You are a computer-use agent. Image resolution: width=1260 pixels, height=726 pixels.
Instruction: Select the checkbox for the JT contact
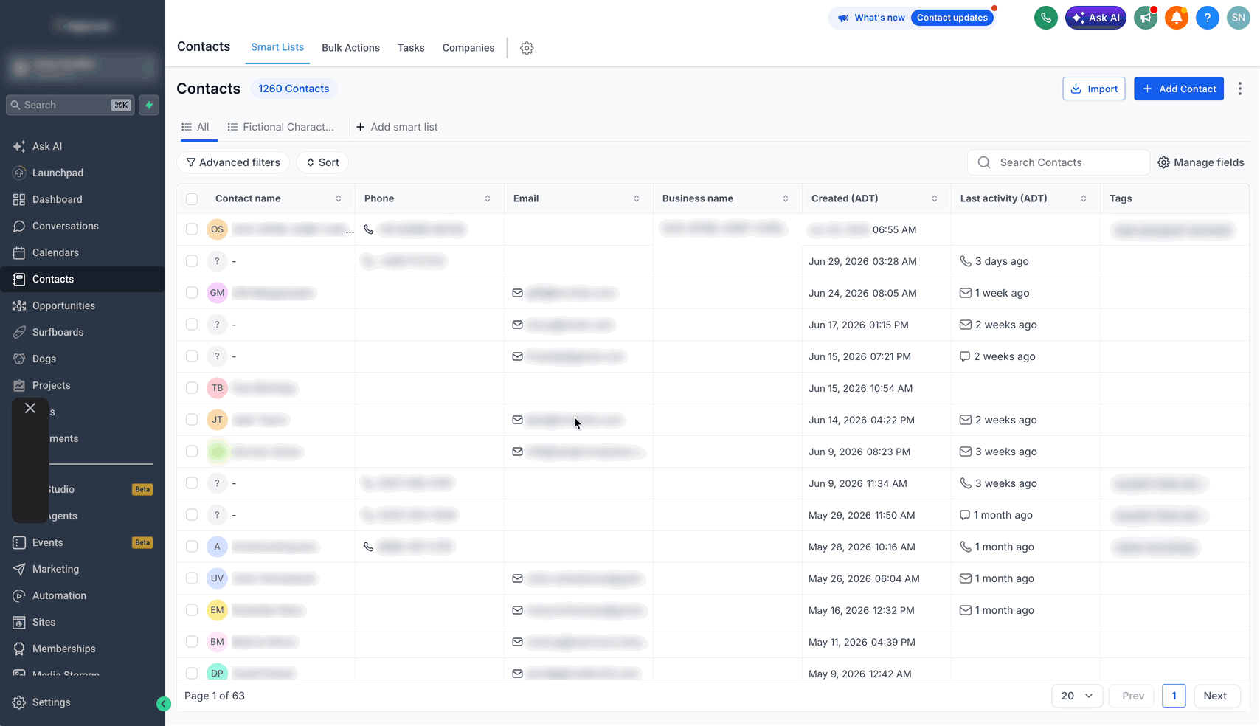pos(192,420)
